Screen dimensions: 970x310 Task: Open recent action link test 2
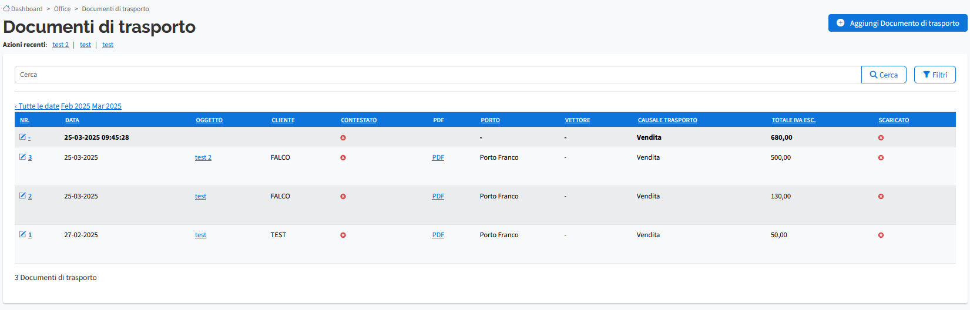pyautogui.click(x=61, y=45)
